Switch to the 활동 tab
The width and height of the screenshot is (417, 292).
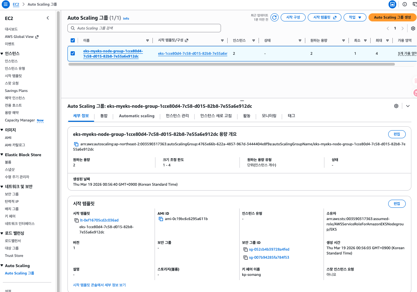[247, 116]
